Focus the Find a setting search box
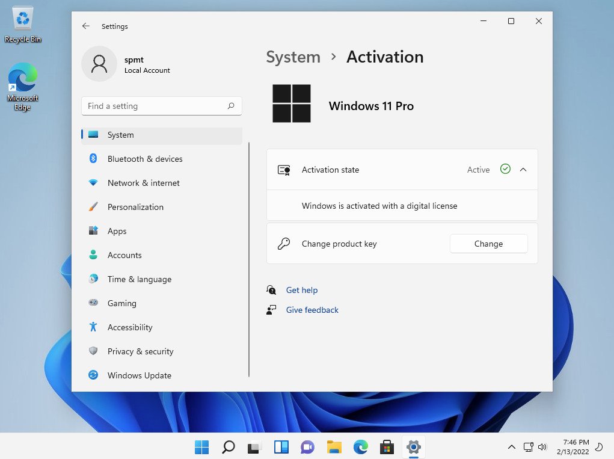Screen dimensions: 614x459 [161, 106]
